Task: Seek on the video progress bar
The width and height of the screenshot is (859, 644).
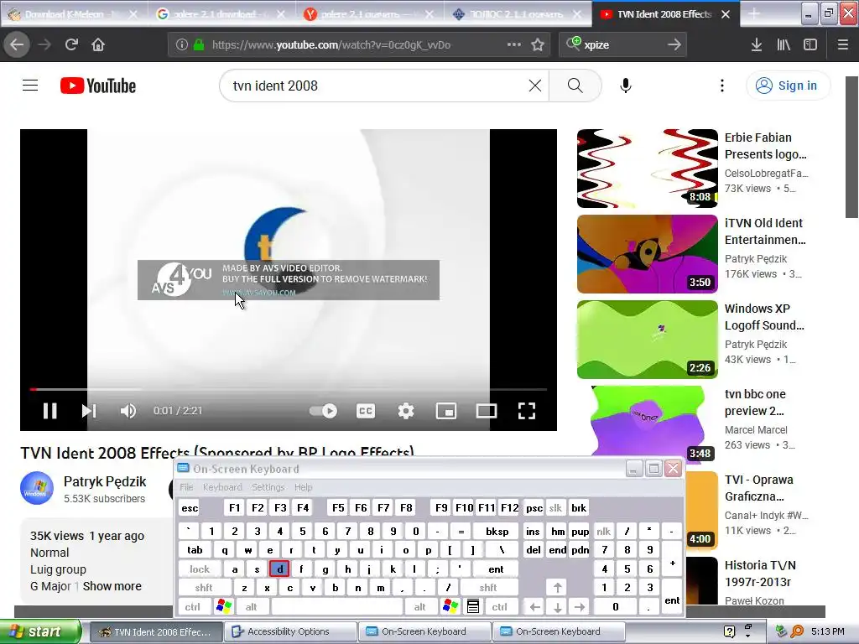Action: coord(289,389)
